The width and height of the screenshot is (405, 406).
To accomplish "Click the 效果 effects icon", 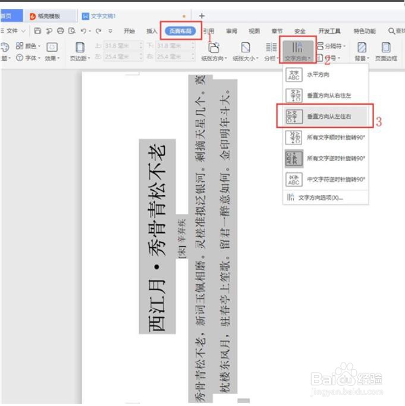I will [52, 47].
